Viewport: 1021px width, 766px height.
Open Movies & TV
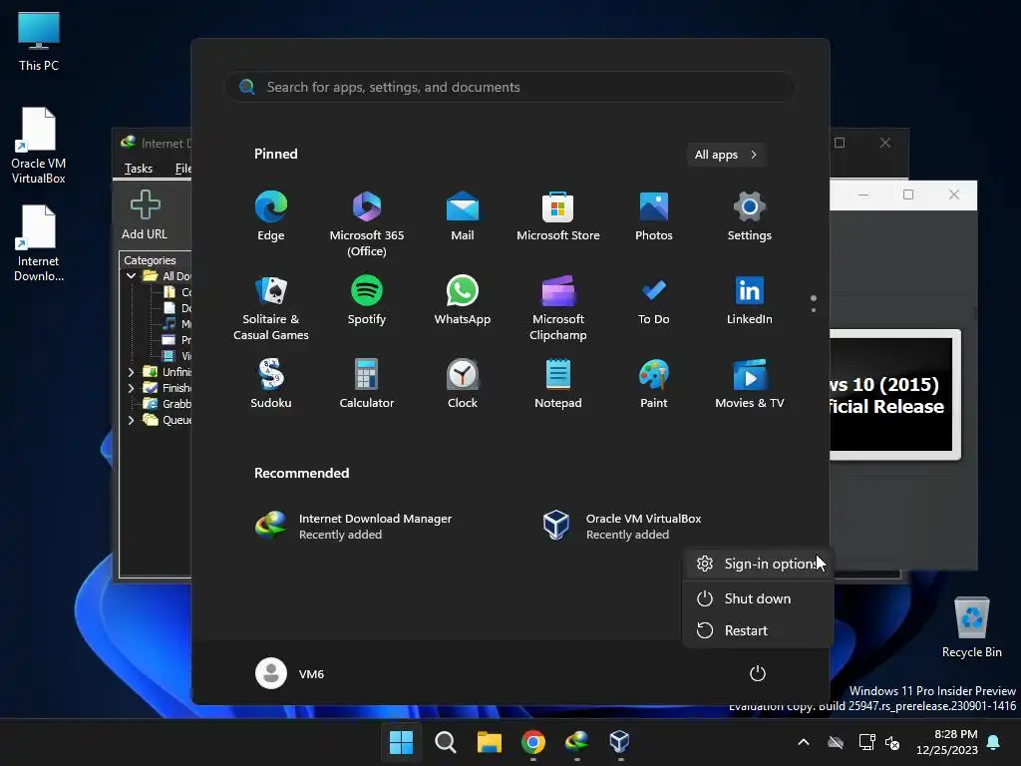coord(750,384)
